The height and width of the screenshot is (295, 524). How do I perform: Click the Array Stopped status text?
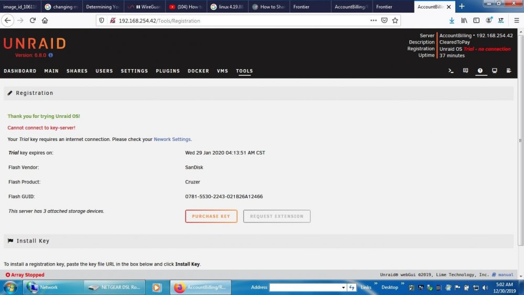pos(28,275)
